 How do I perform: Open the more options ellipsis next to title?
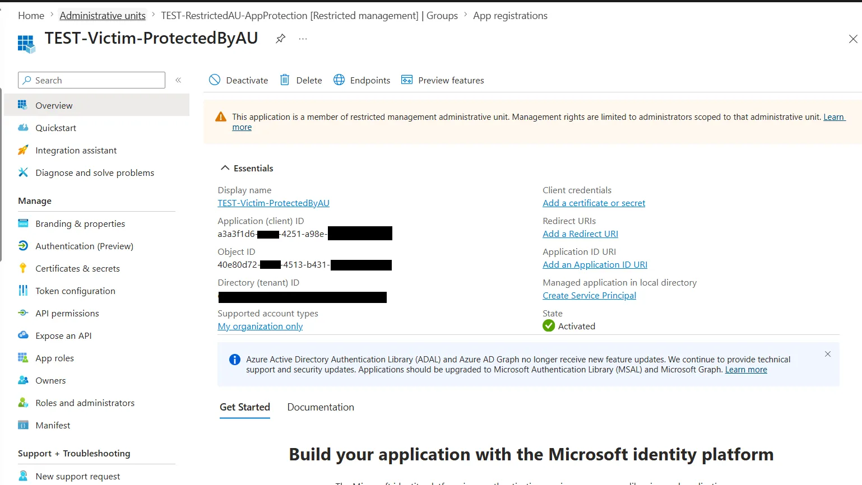point(303,39)
